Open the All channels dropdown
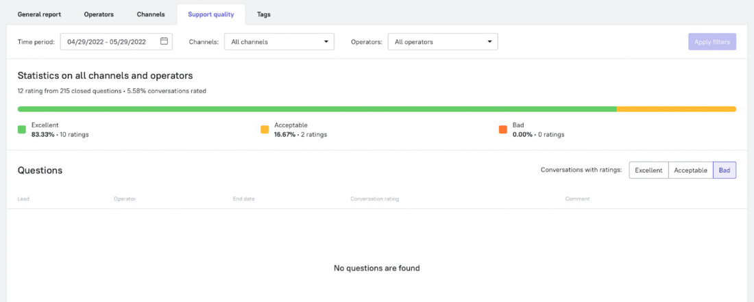754x302 pixels. [x=280, y=42]
